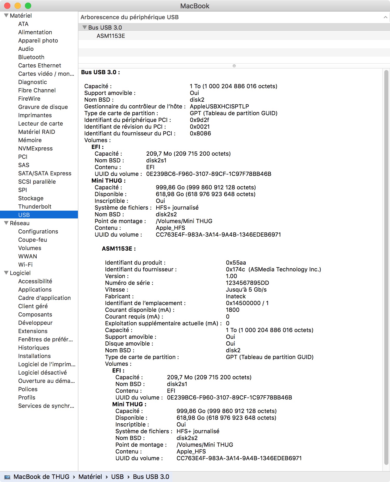Image resolution: width=390 pixels, height=482 pixels.
Task: Select FireWire in sidebar
Action: point(29,99)
